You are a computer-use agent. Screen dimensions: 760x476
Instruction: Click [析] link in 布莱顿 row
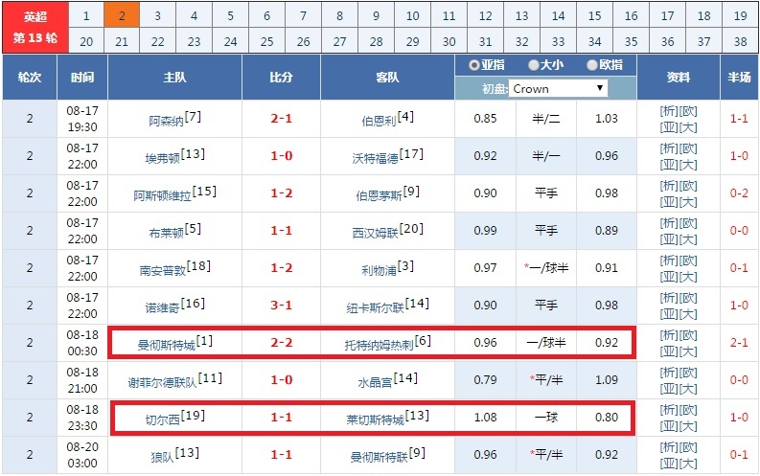[x=669, y=223]
